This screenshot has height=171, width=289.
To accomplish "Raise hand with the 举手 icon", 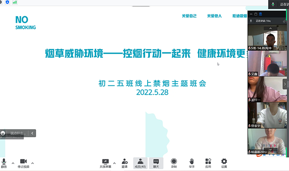I will click(191, 163).
